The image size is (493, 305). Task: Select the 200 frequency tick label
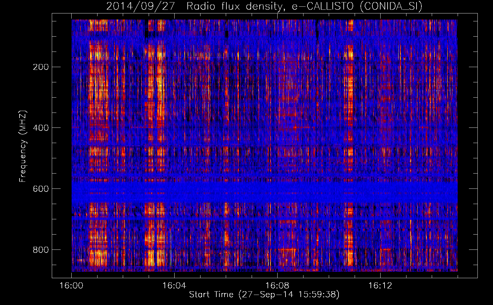tap(41, 67)
